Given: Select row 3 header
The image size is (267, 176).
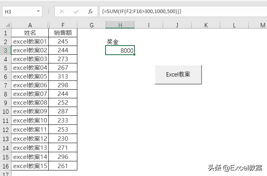Looking at the screenshot, I should click(x=6, y=50).
